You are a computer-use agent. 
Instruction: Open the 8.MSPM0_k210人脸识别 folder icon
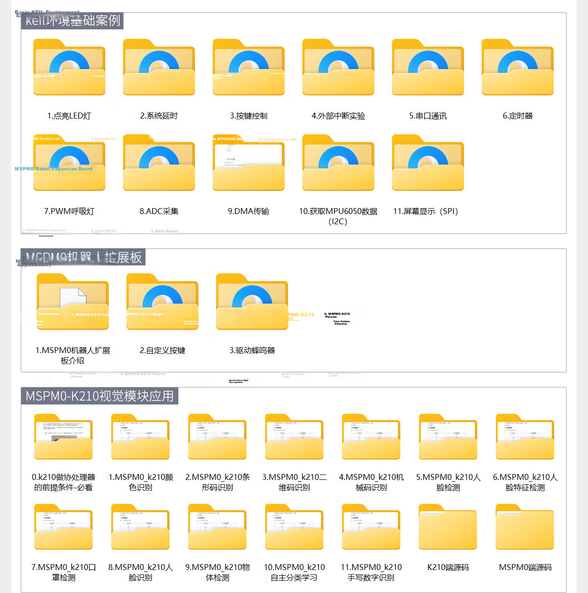click(140, 527)
